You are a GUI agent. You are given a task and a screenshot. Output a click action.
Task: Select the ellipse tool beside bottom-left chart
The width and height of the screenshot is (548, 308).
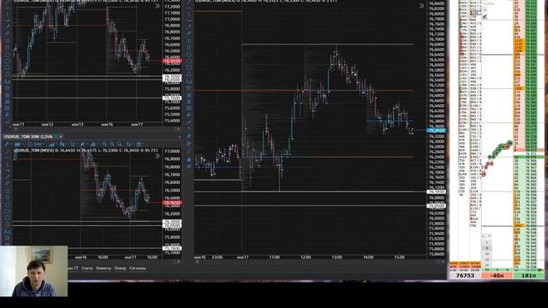7,211
